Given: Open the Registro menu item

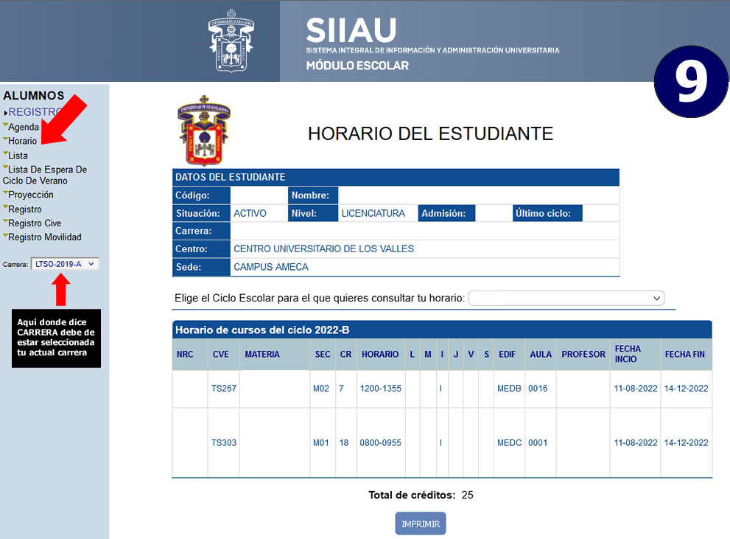Looking at the screenshot, I should (24, 209).
